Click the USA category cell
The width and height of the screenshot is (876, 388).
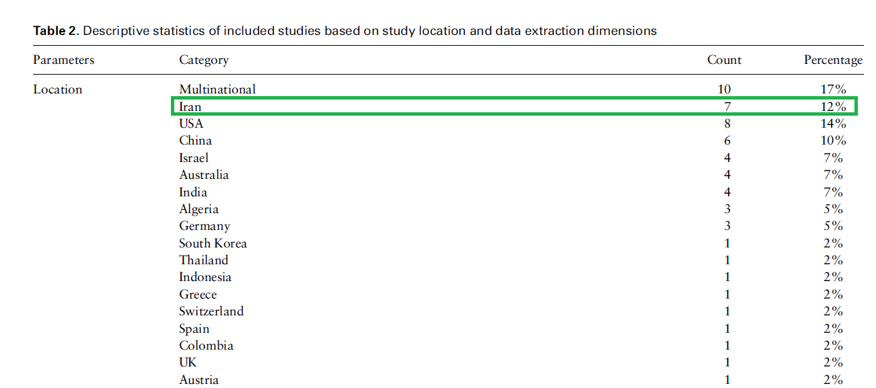click(191, 124)
